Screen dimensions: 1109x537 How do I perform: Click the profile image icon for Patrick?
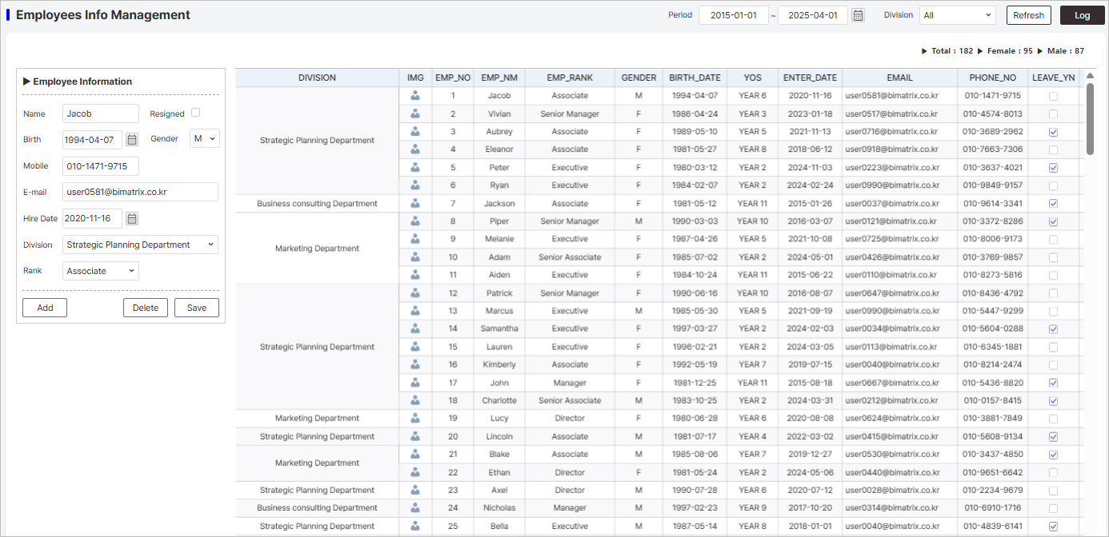pyautogui.click(x=415, y=293)
